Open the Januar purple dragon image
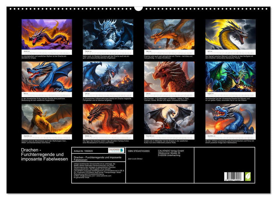The image size is (277, 200). pyautogui.click(x=47, y=34)
